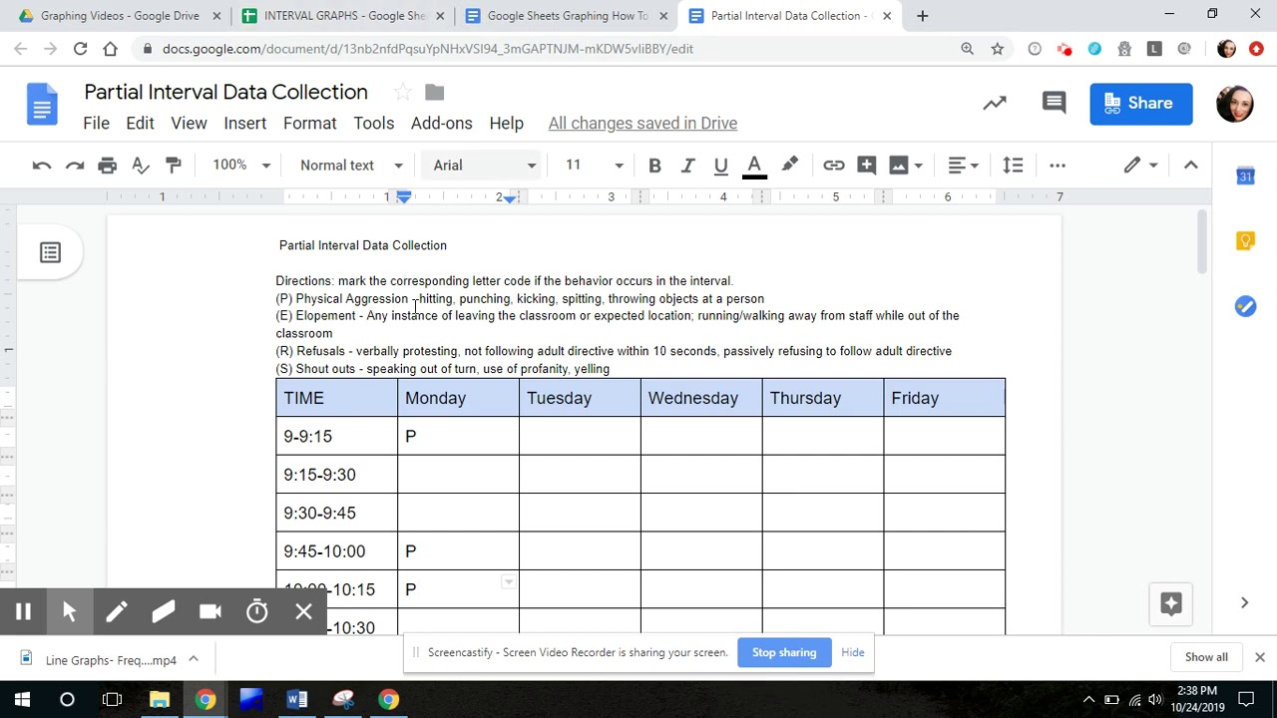Toggle italic formatting
Image resolution: width=1277 pixels, height=718 pixels.
(687, 166)
